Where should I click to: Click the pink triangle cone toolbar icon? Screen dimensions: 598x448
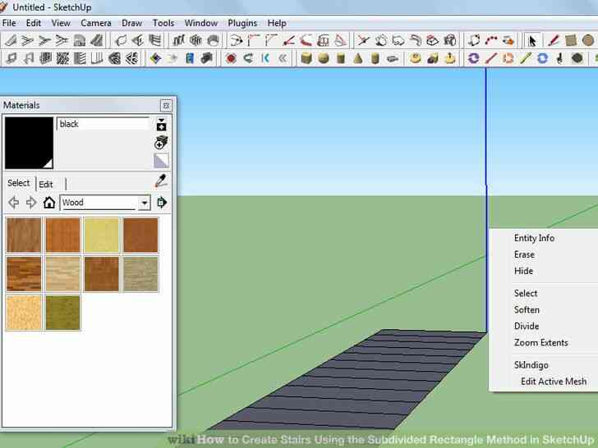tap(341, 40)
